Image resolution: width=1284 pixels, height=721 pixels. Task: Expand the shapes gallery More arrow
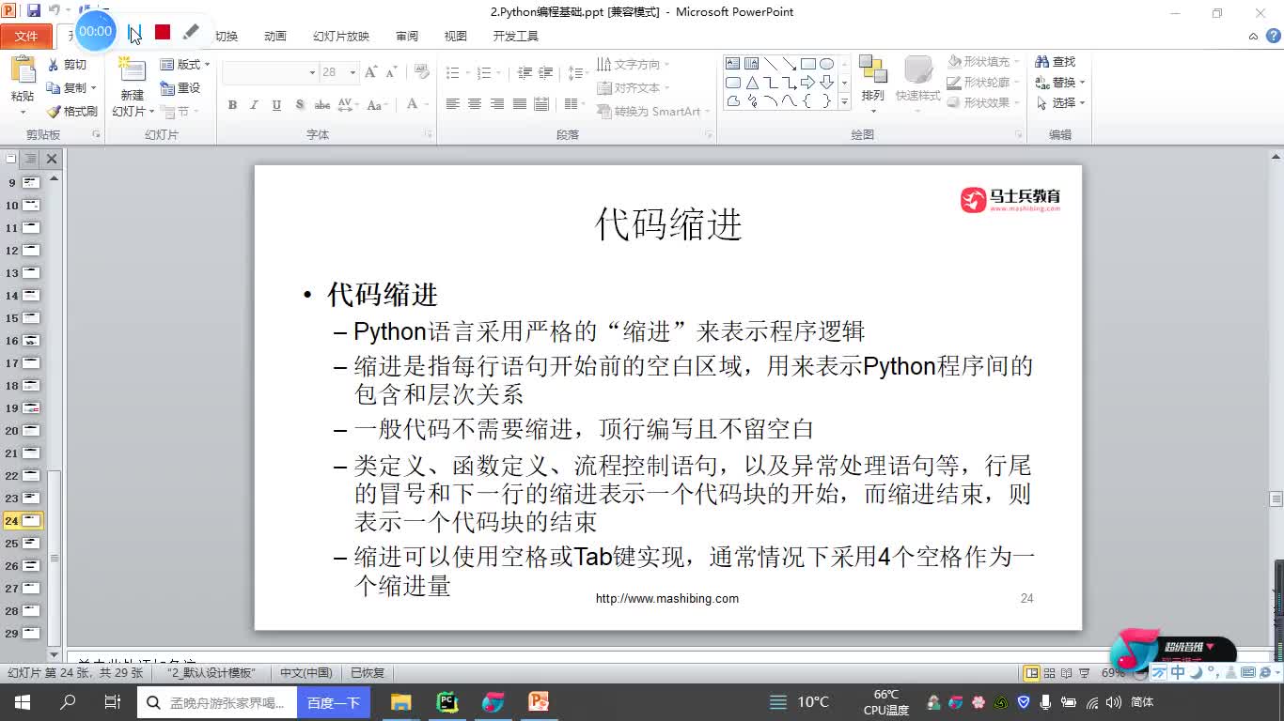click(844, 101)
